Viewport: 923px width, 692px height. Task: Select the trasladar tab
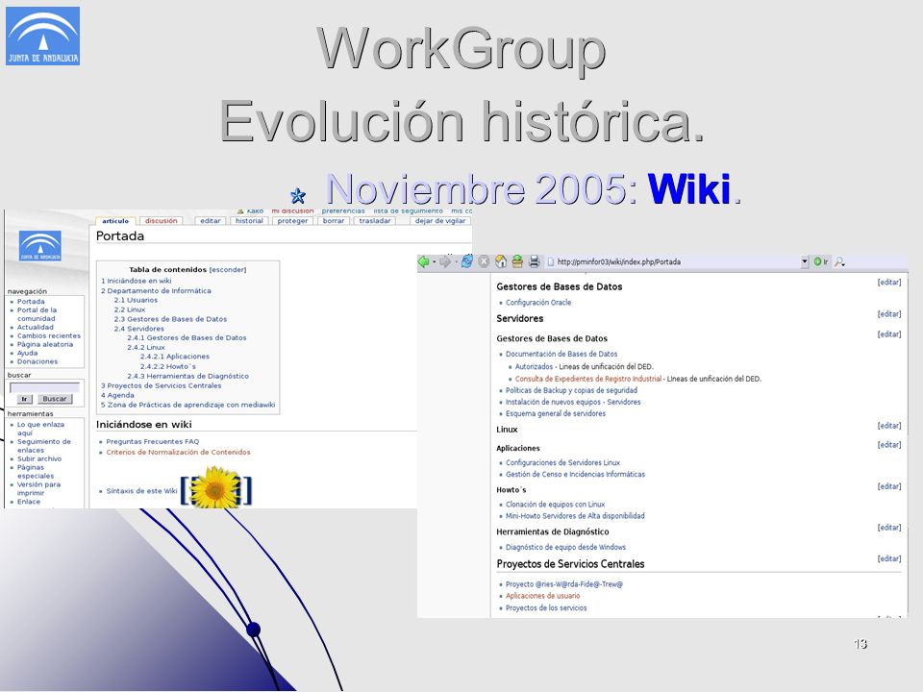375,221
